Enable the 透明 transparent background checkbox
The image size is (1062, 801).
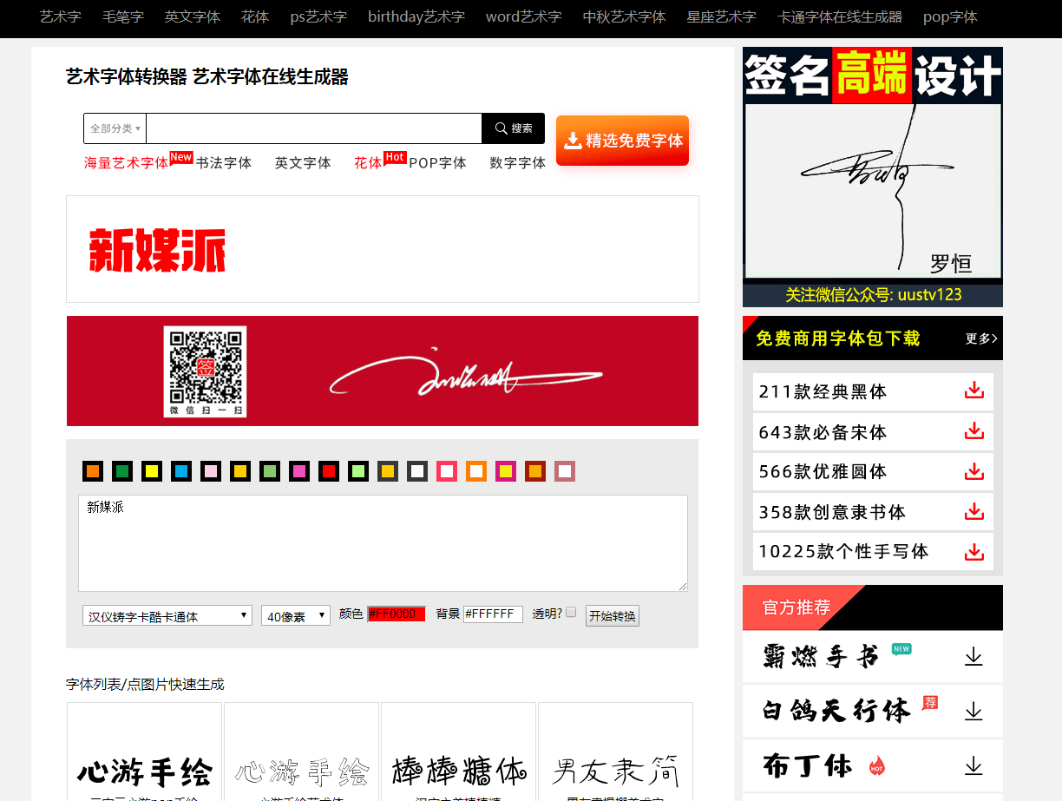click(571, 613)
